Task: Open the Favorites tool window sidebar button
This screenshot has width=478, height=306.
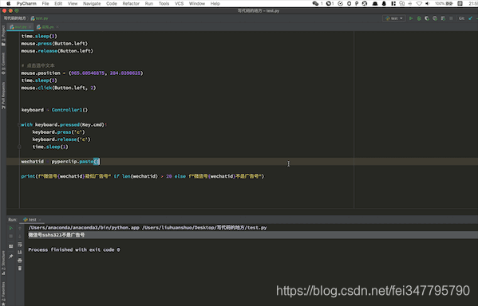Action: coord(3,293)
